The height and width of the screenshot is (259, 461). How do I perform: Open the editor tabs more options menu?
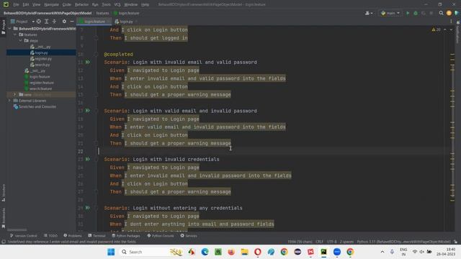451,22
